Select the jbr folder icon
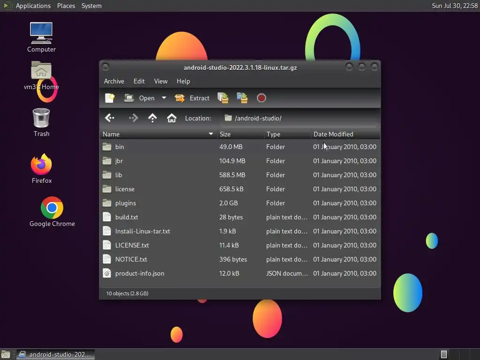The image size is (480, 360). (107, 161)
